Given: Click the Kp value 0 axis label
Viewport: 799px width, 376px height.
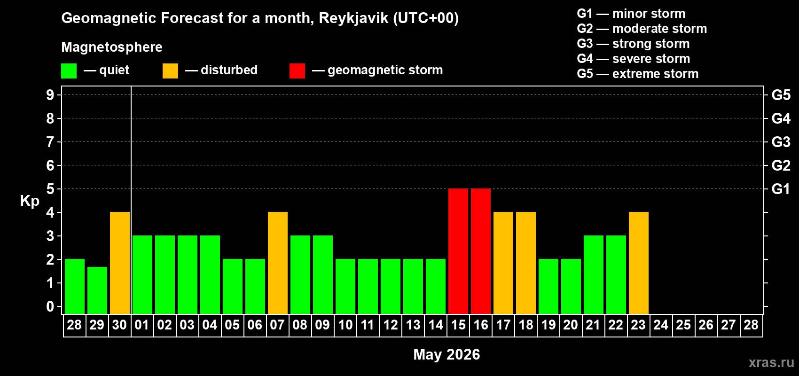Looking at the screenshot, I should 50,306.
